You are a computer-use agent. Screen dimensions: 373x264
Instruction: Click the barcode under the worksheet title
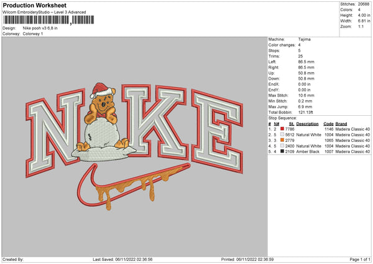[x=48, y=20]
